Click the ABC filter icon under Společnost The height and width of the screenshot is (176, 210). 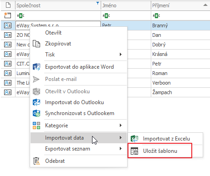[x=20, y=15]
